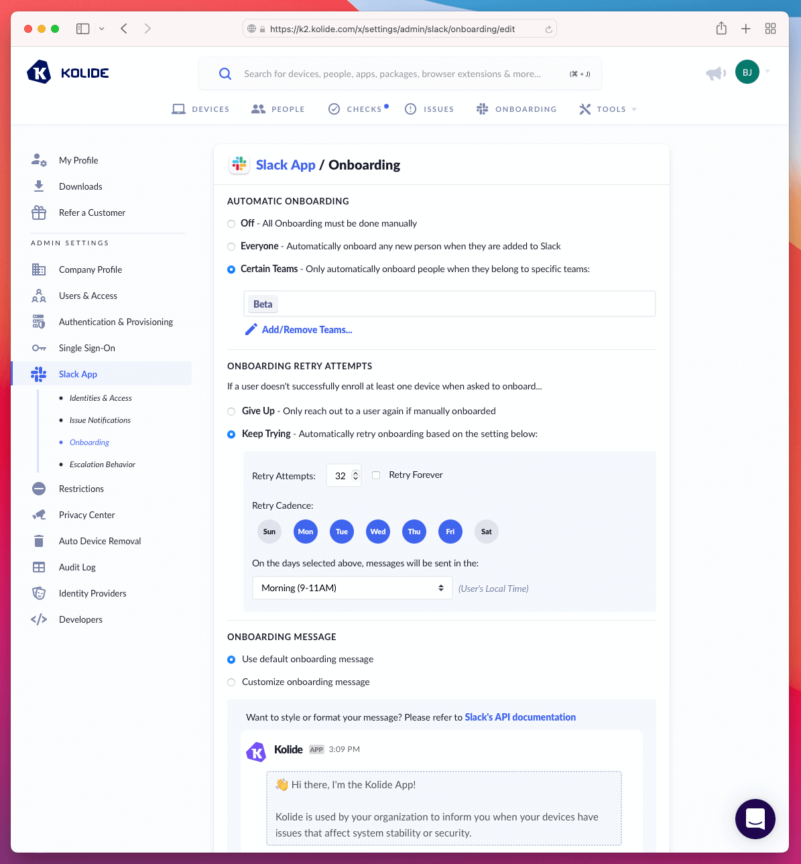The image size is (801, 864).
Task: Open the Intercom chat bubble
Action: tap(755, 819)
